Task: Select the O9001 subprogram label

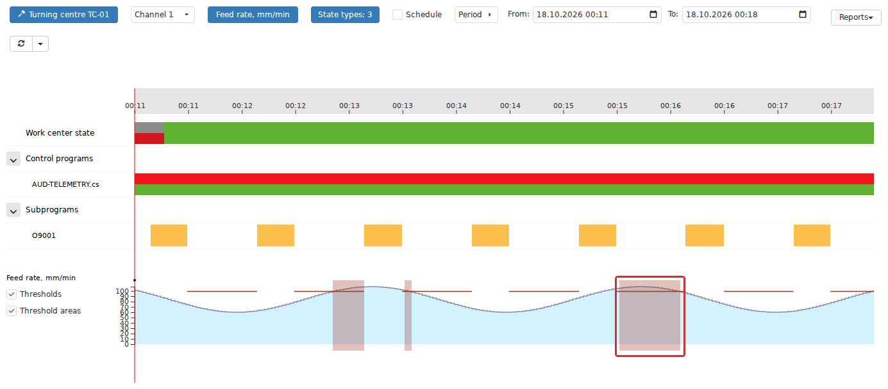Action: tap(44, 235)
